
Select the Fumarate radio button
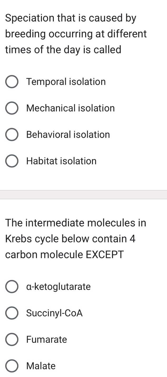pyautogui.click(x=12, y=339)
